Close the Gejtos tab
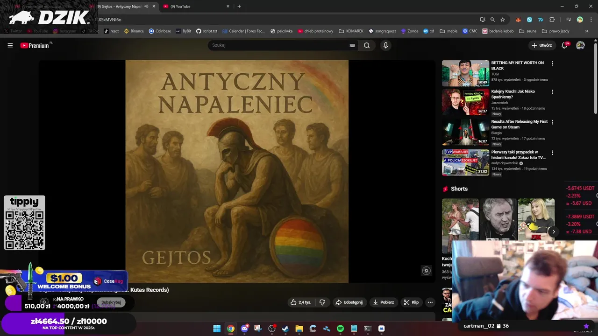 tap(154, 7)
